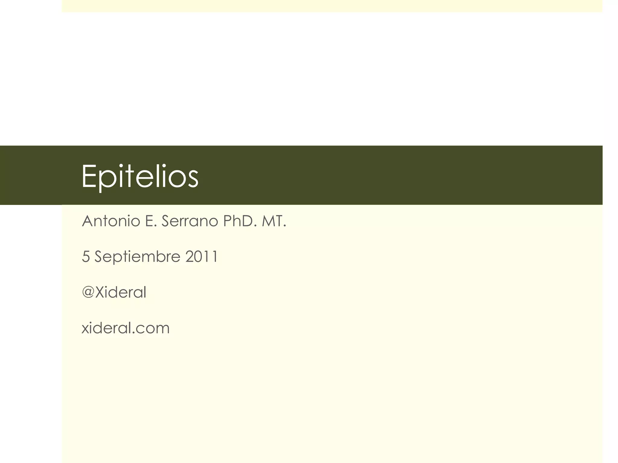This screenshot has height=463, width=618.
Task: Click the pale yellow strip at top
Action: [x=332, y=6]
